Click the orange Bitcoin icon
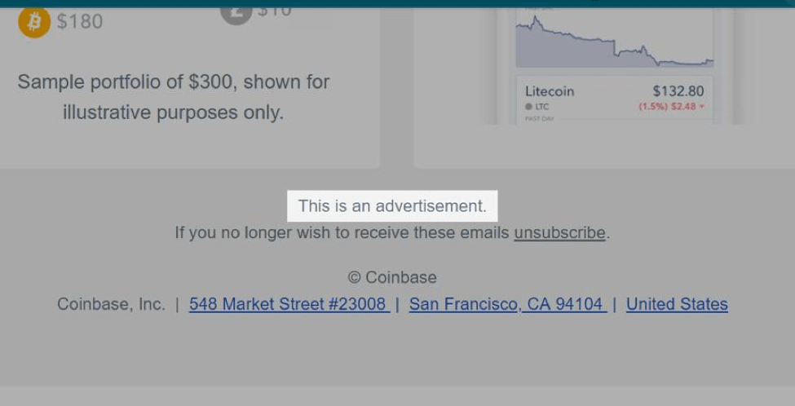 pos(34,23)
